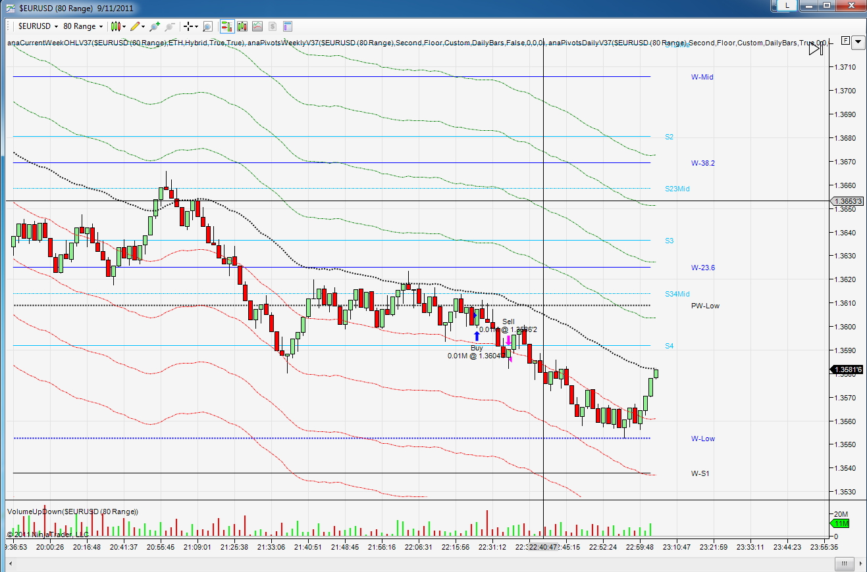Select the pencil drawing tools icon

click(135, 26)
